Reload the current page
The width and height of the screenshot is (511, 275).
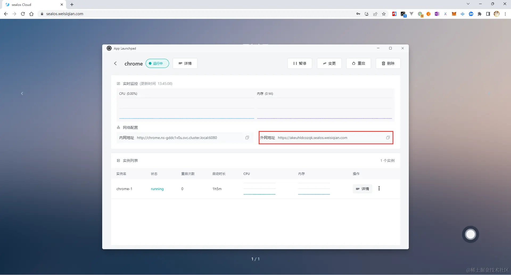[x=23, y=14]
